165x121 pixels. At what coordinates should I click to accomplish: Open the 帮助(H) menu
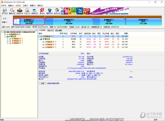[x=40, y=5]
